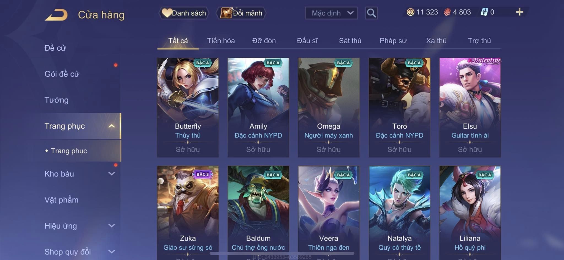564x260 pixels.
Task: Tap the plus icon to add currency
Action: [519, 12]
